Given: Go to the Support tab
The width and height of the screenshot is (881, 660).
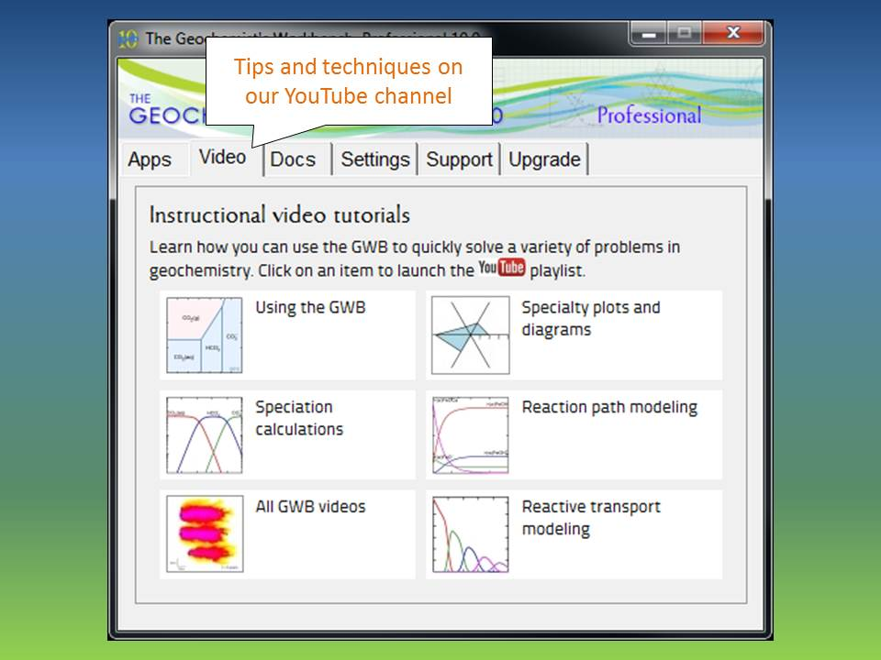Looking at the screenshot, I should [459, 159].
